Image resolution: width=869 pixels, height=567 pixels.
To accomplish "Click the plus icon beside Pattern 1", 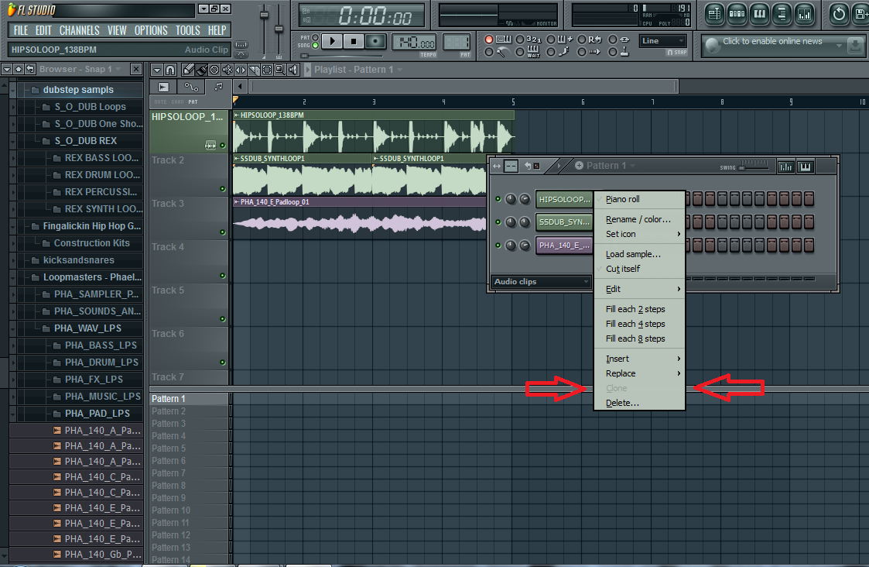I will tap(579, 165).
